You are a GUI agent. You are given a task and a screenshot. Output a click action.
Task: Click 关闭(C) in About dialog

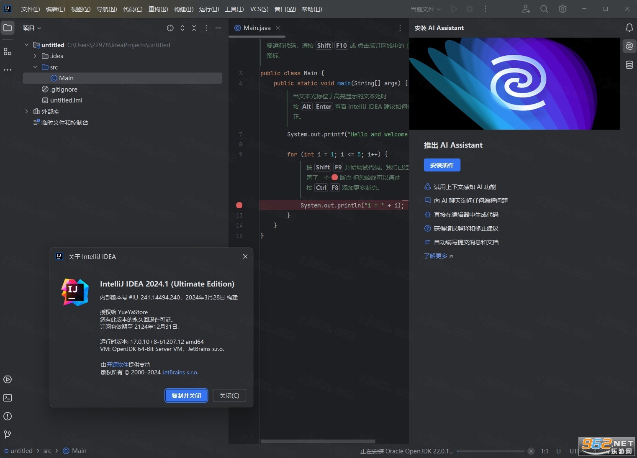coord(229,395)
